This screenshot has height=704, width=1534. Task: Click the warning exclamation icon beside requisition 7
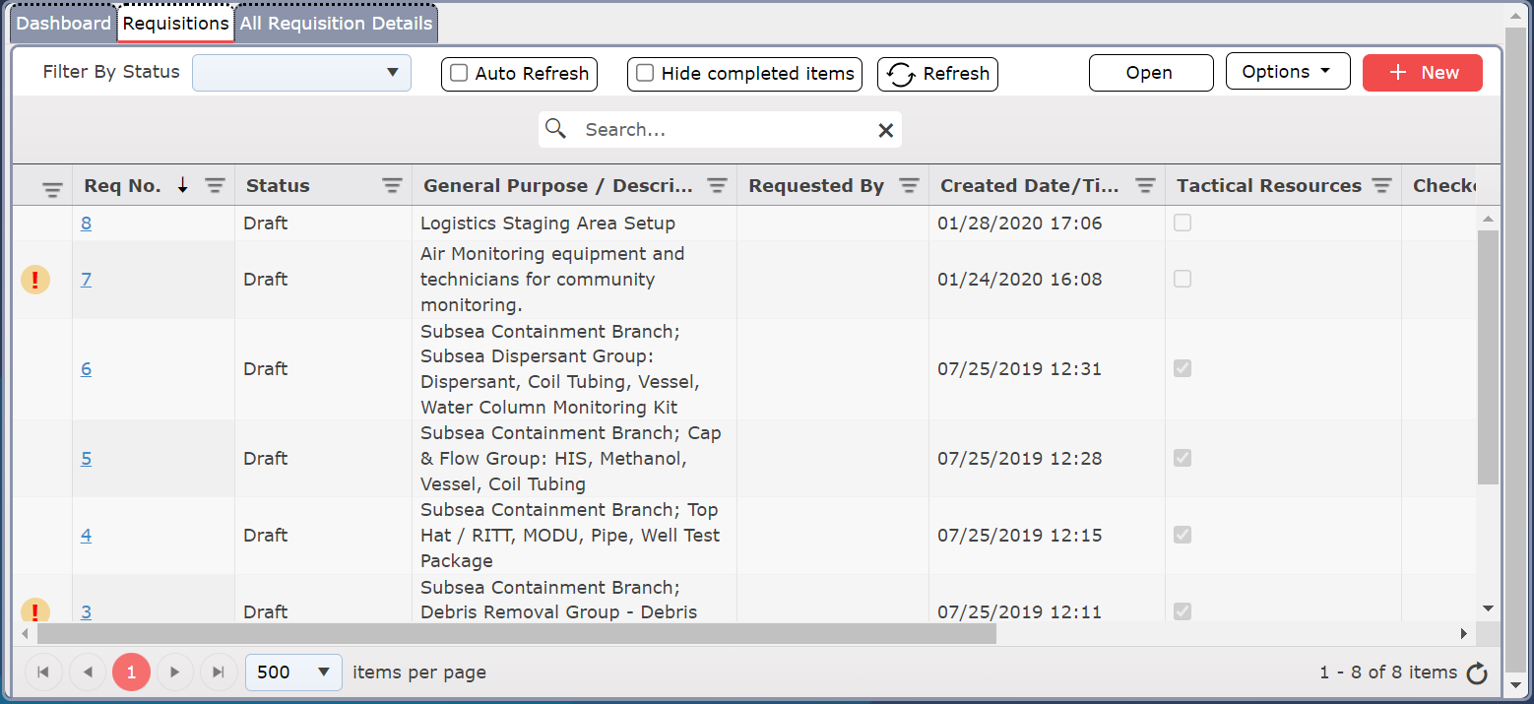(x=35, y=279)
